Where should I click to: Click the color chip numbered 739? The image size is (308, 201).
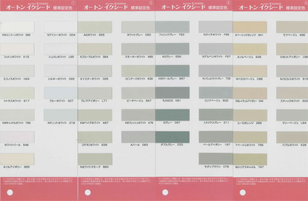click(216, 71)
